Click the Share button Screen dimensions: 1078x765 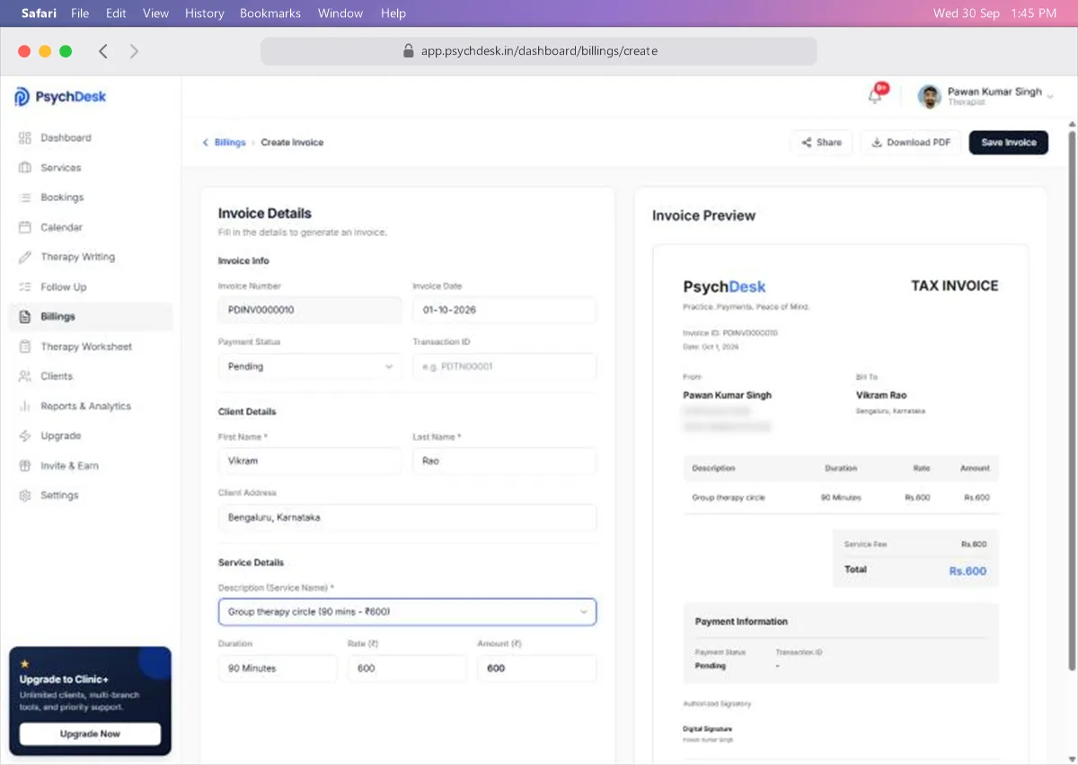[822, 143]
